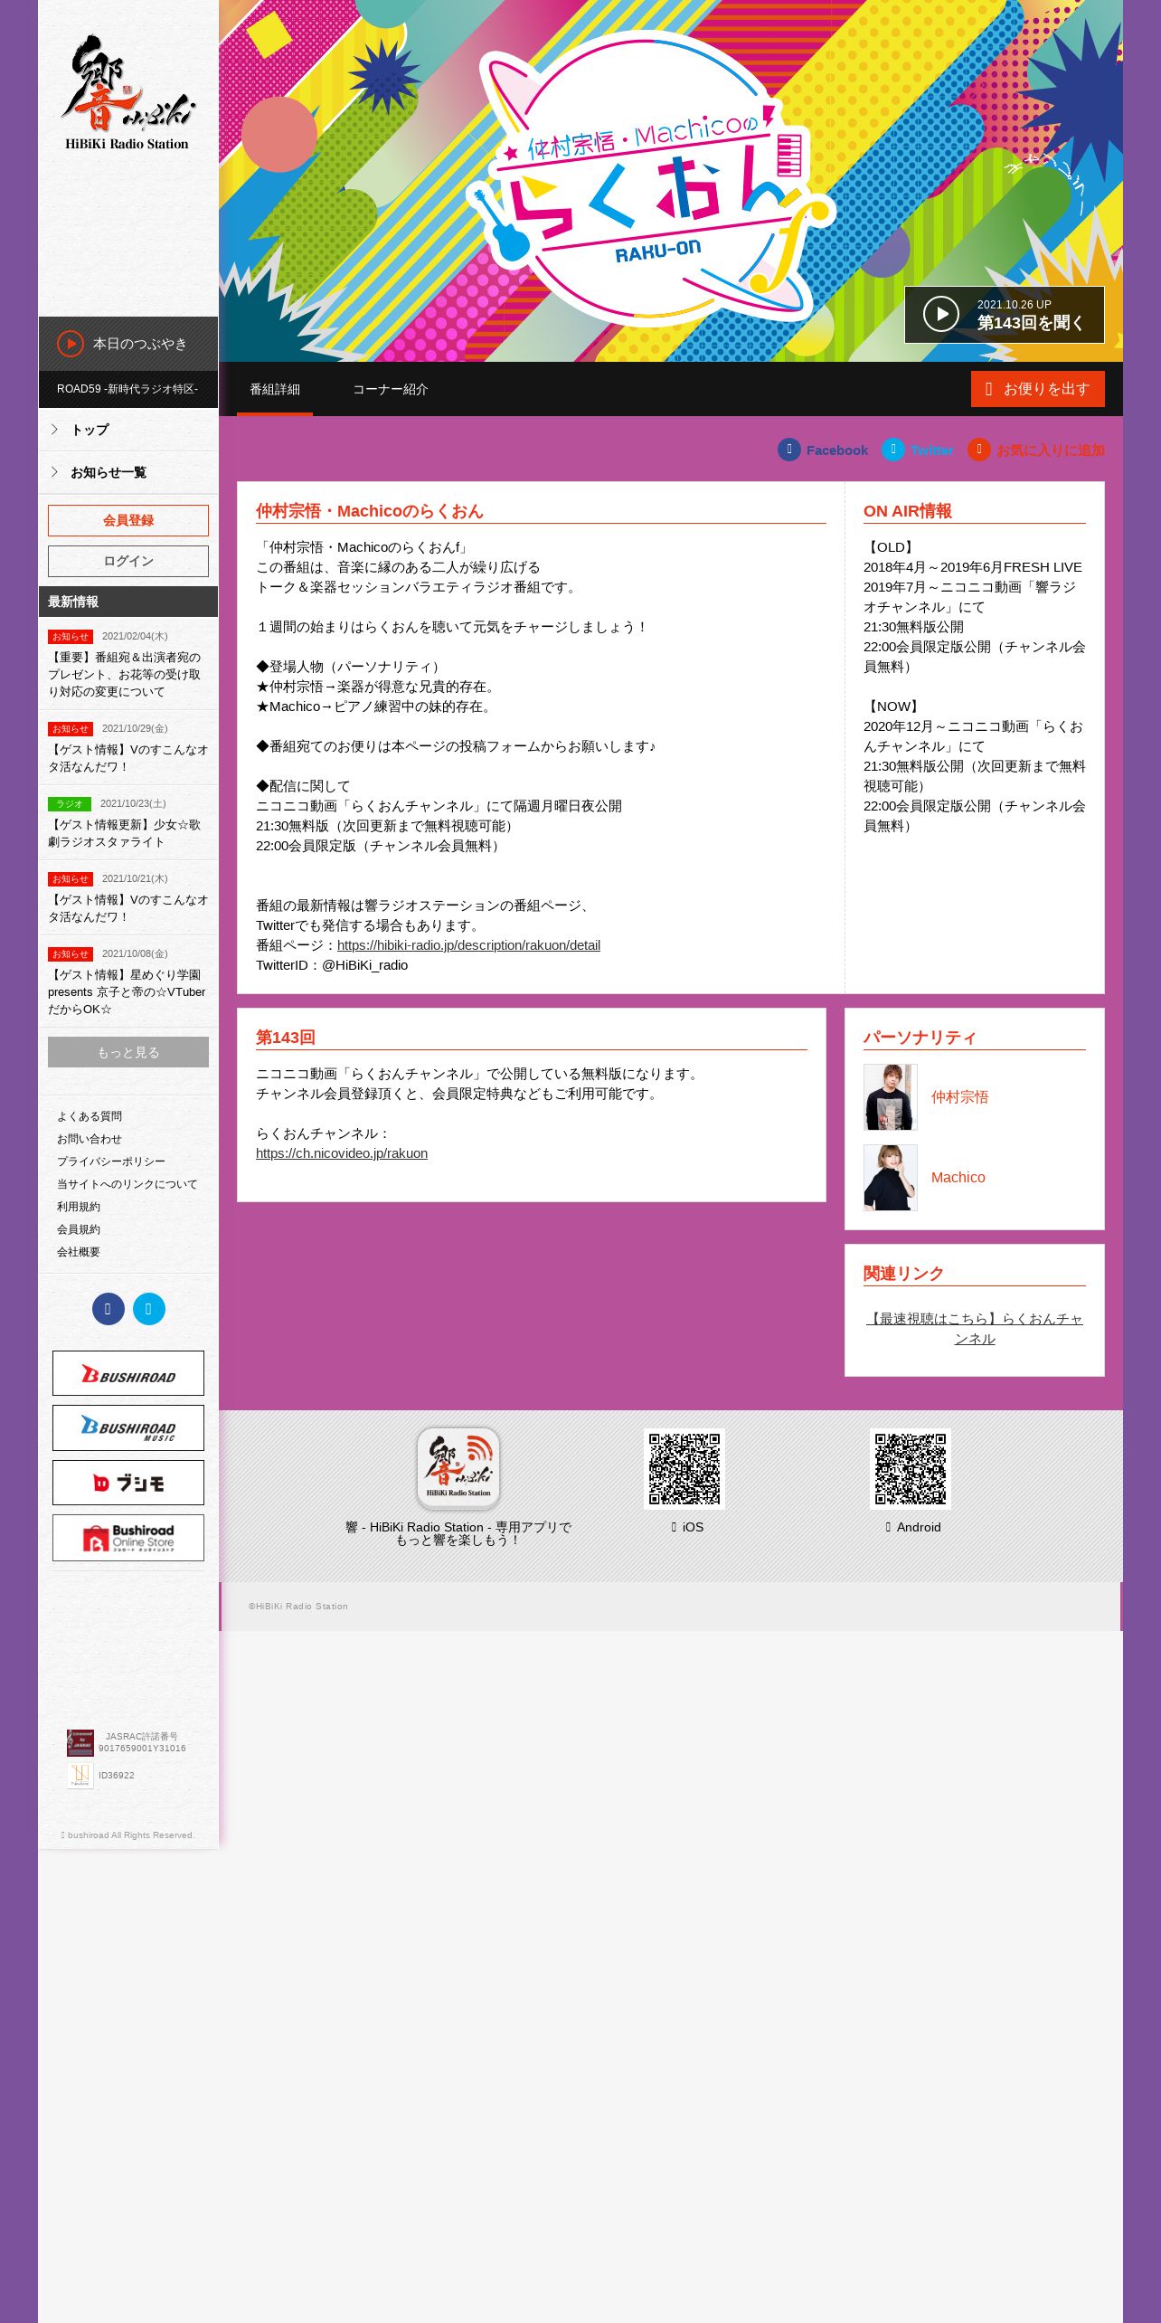Open 当サイトへのリンクについて link
Screen dimensions: 1161x2323
[x=127, y=1184]
